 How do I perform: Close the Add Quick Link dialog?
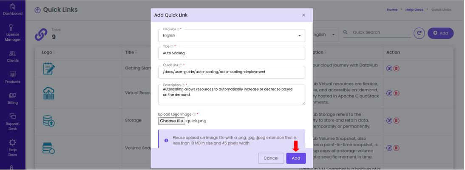(303, 15)
